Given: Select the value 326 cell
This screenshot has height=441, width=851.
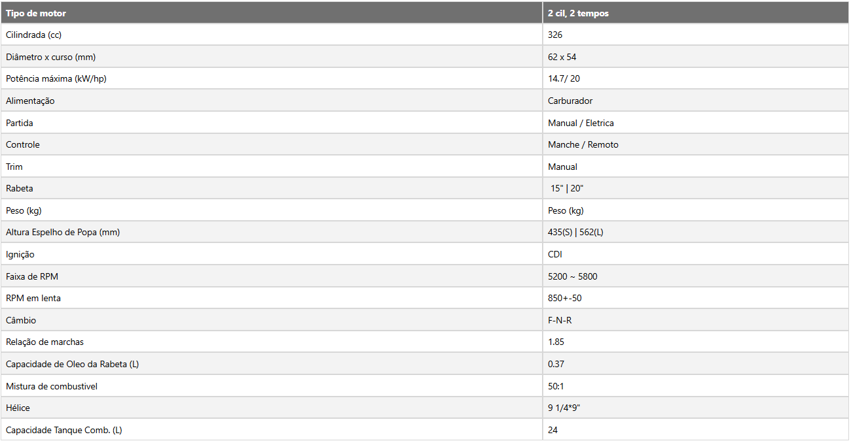Looking at the screenshot, I should click(x=696, y=35).
